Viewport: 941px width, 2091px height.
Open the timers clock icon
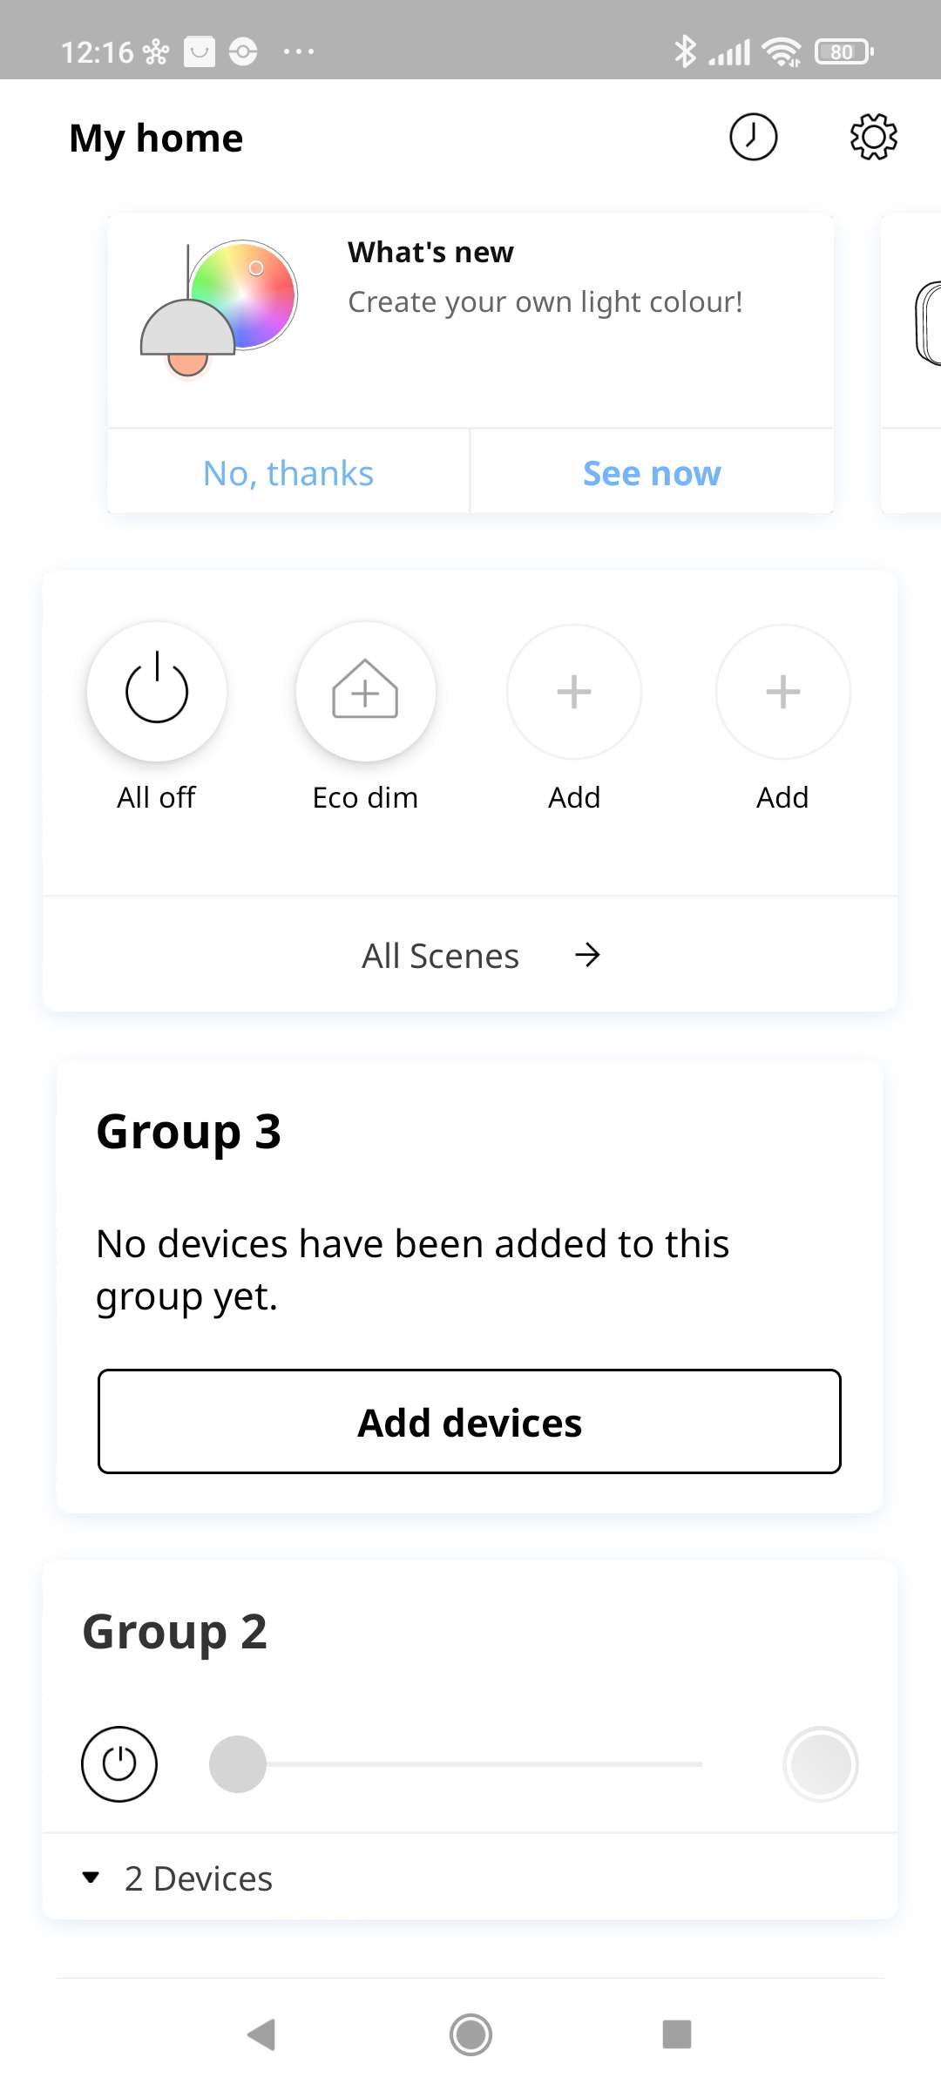click(x=753, y=138)
